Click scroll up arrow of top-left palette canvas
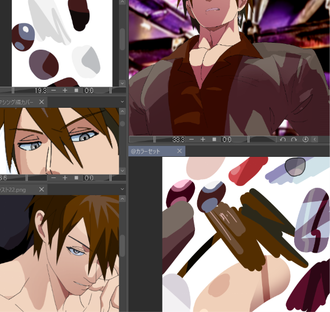The image size is (330, 312). coord(123,2)
